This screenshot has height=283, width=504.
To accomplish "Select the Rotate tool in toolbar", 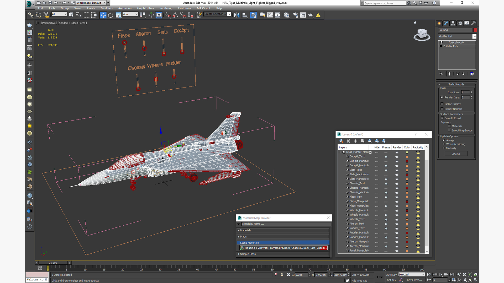I will (111, 15).
